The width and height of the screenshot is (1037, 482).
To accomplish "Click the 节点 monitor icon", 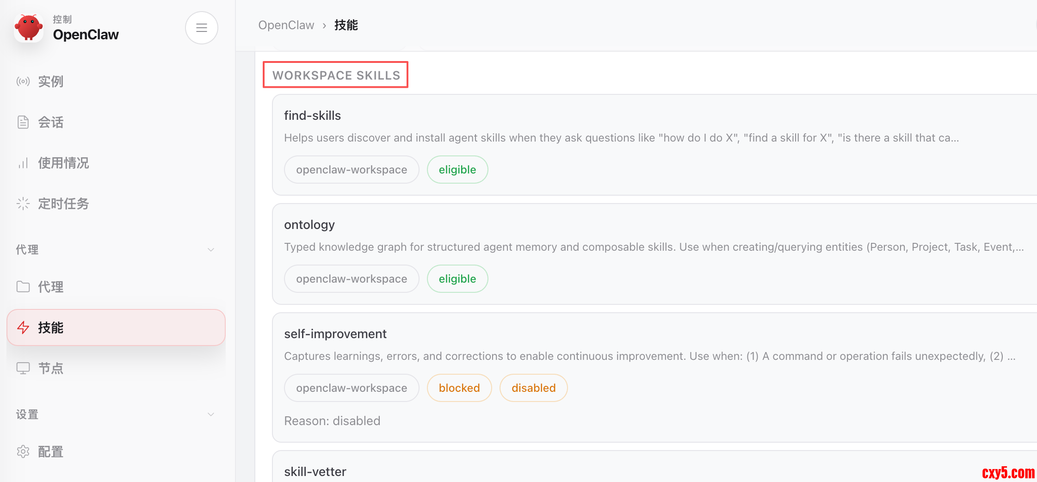I will (23, 368).
